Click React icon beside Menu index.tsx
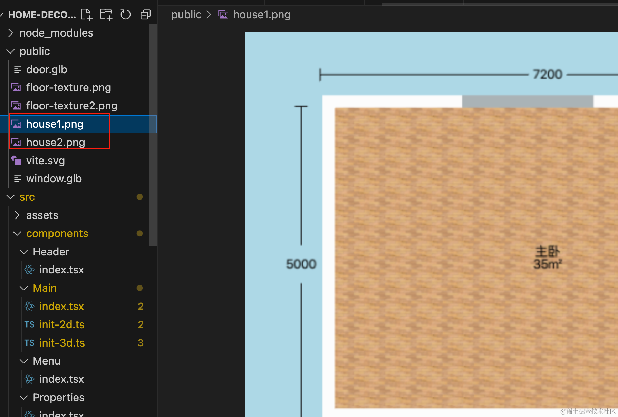Viewport: 618px width, 417px height. tap(29, 379)
